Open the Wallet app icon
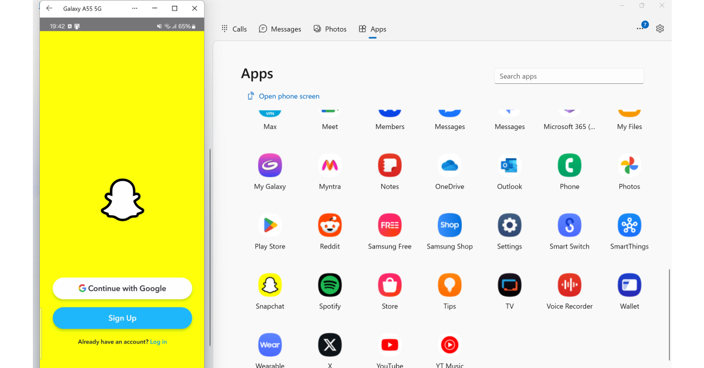The height and width of the screenshot is (368, 704). 629,285
